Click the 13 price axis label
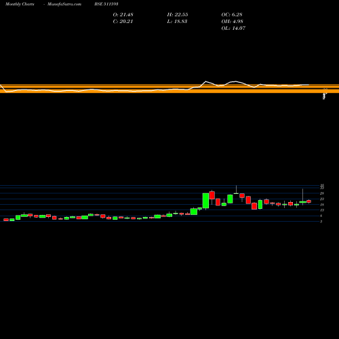This screenshot has height=339, width=339. (x=322, y=210)
